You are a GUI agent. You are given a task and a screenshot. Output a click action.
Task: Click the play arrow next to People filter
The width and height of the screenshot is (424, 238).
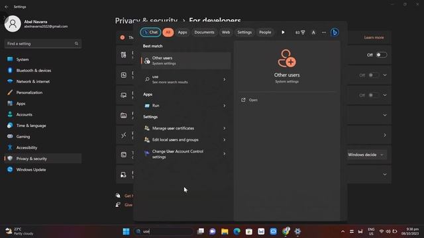tap(283, 32)
